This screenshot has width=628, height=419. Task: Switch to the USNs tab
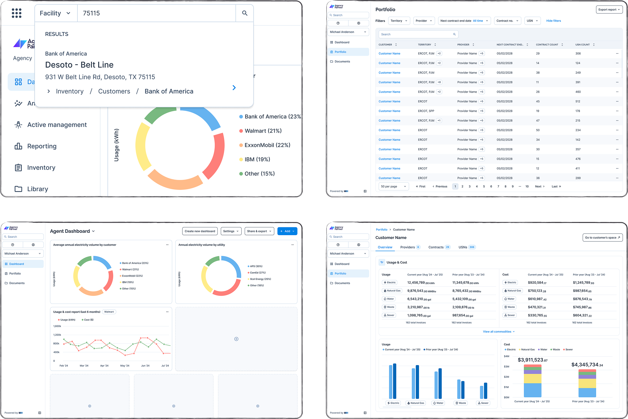467,247
